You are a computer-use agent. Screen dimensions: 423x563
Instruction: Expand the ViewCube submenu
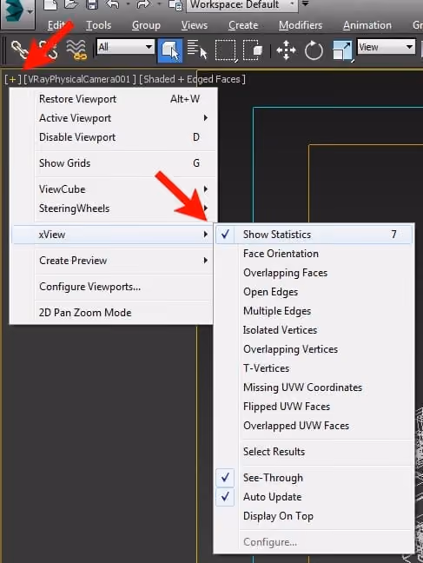113,189
